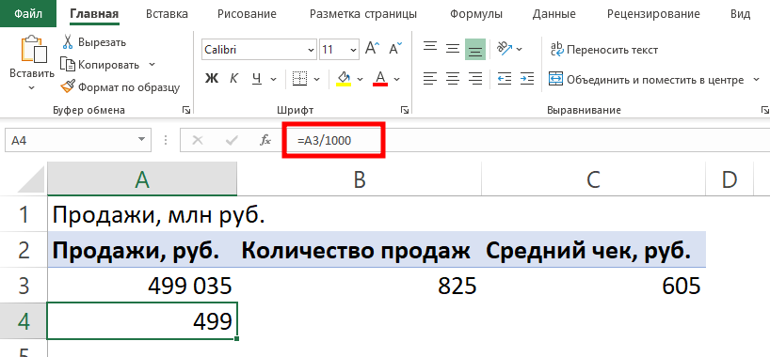The height and width of the screenshot is (357, 770).
Task: Decrease font size with the smaller A icon
Action: (x=394, y=49)
